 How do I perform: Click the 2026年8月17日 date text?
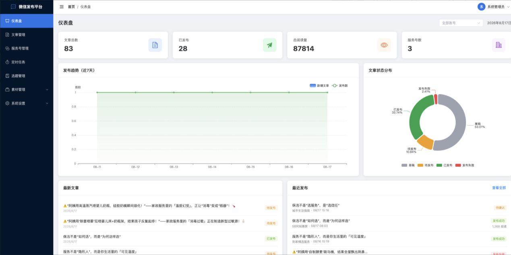499,23
